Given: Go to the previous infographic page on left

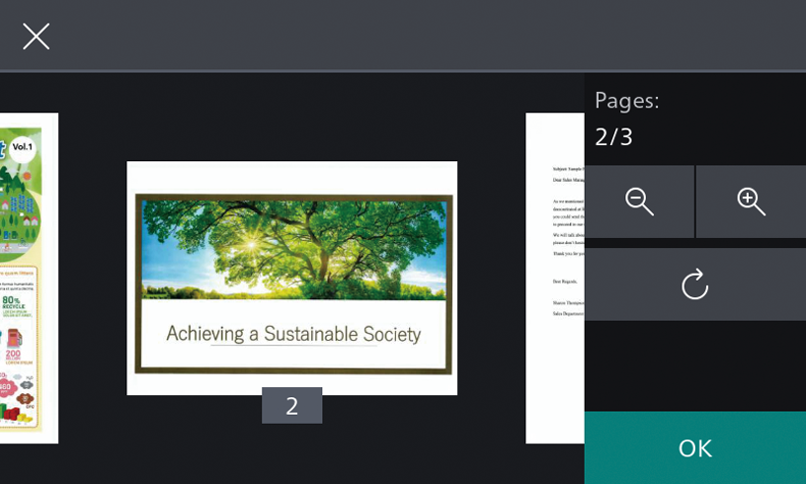Looking at the screenshot, I should (28, 277).
